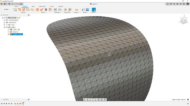Collapse the Bodies folder

click(4, 27)
